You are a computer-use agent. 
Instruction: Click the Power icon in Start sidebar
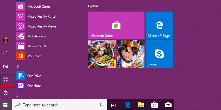pyautogui.click(x=6, y=93)
